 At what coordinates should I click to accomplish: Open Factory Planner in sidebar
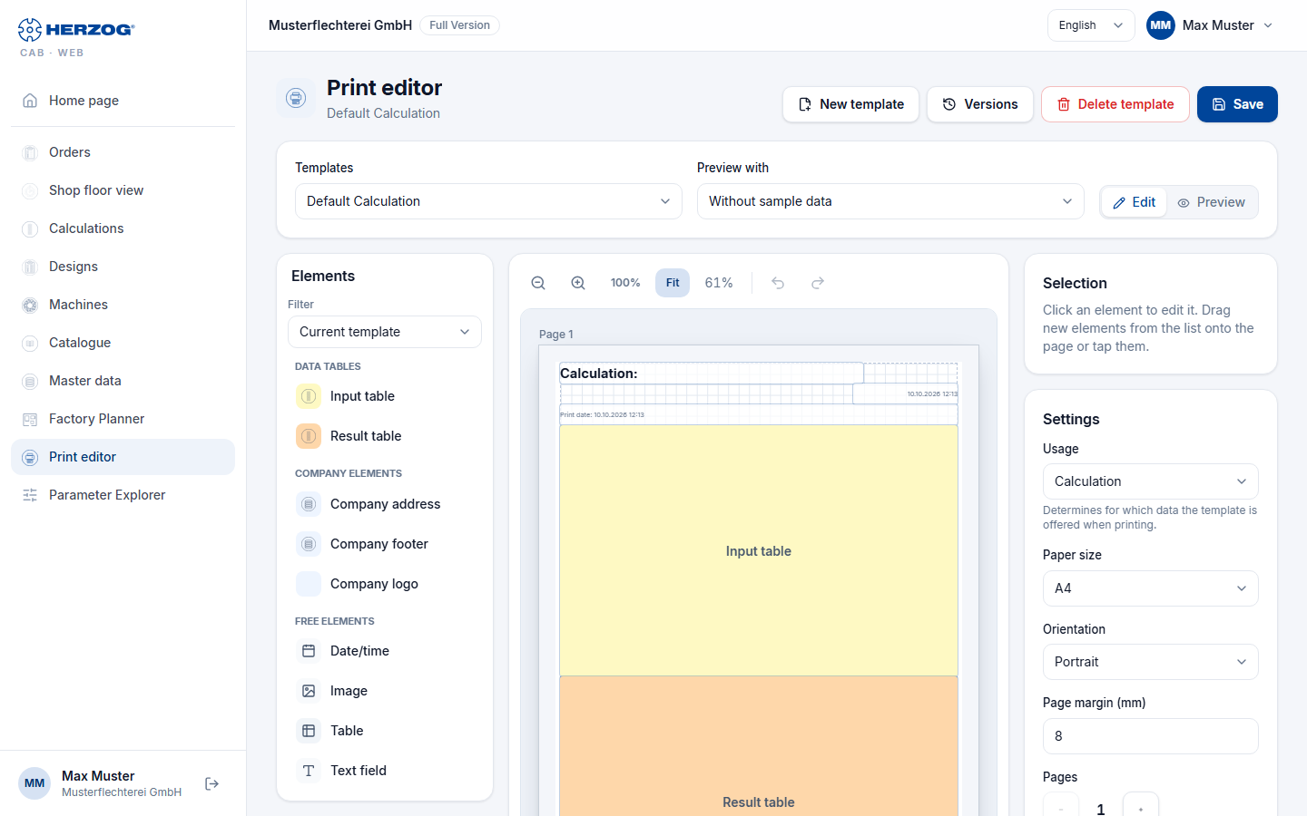[x=123, y=419]
